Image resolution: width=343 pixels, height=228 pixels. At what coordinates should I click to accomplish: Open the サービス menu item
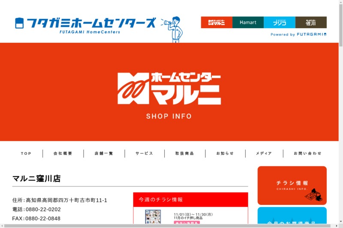click(x=144, y=154)
